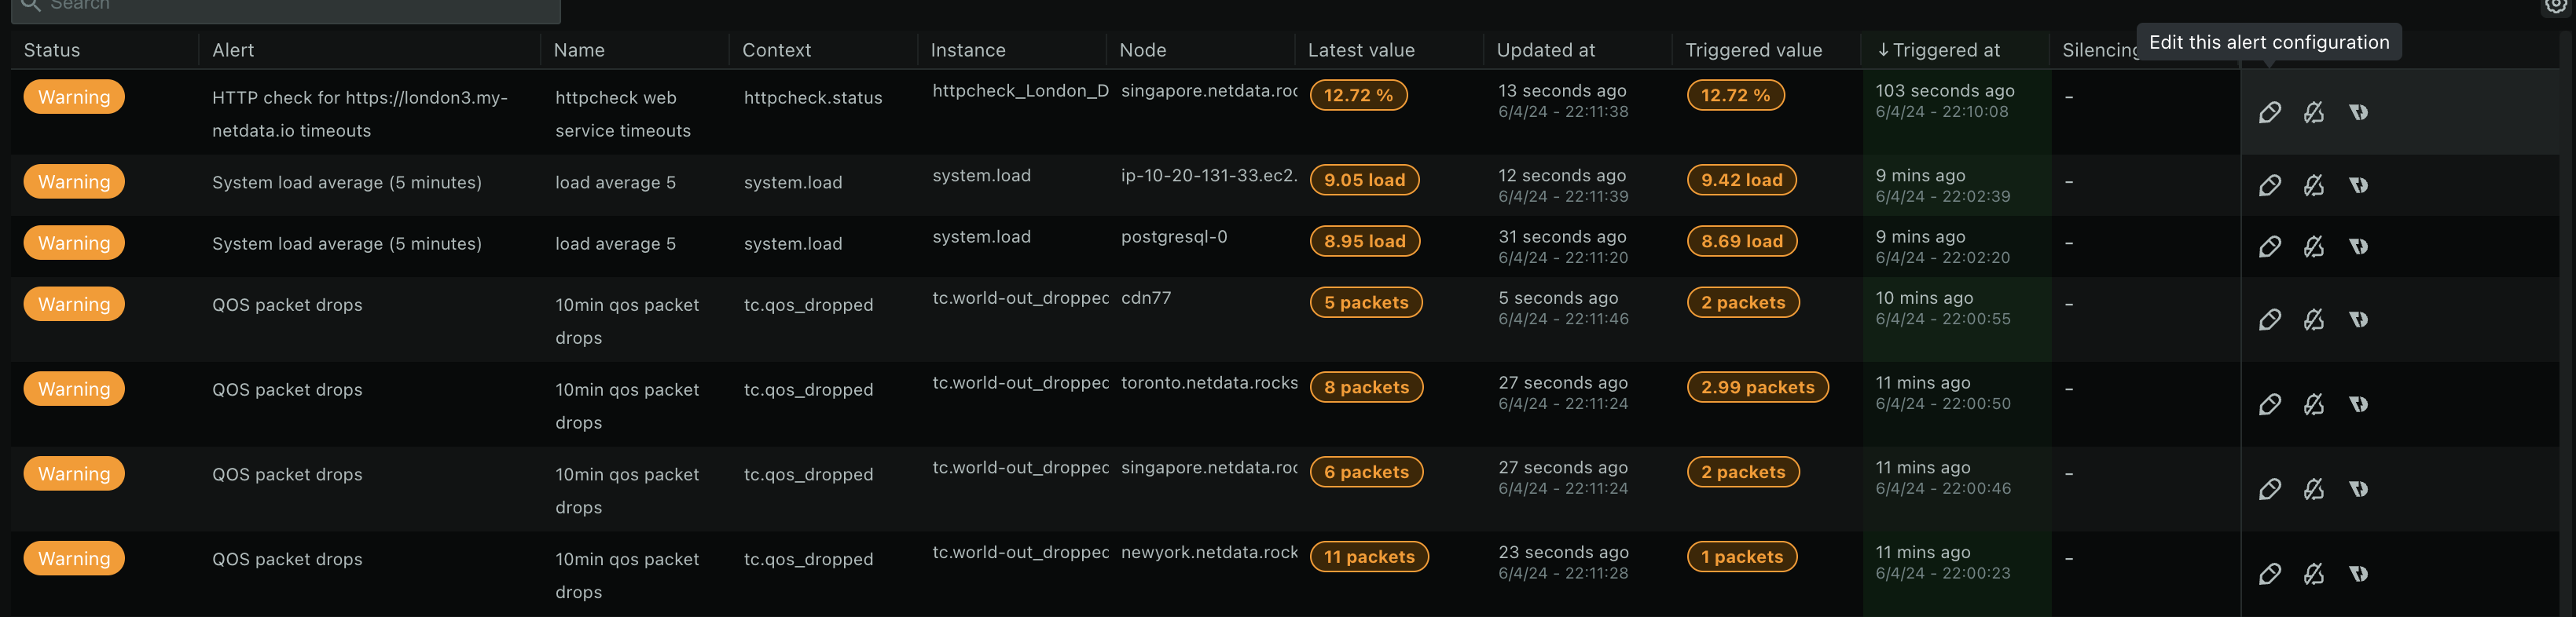Edit the HTTP check alert configuration
Screen dimensions: 2576x617
point(2269,111)
